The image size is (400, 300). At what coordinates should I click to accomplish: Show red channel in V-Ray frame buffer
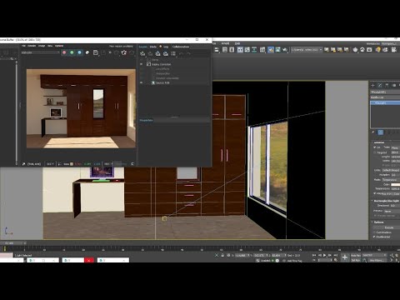64,52
